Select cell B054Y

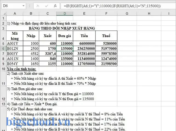pyautogui.click(x=15, y=64)
